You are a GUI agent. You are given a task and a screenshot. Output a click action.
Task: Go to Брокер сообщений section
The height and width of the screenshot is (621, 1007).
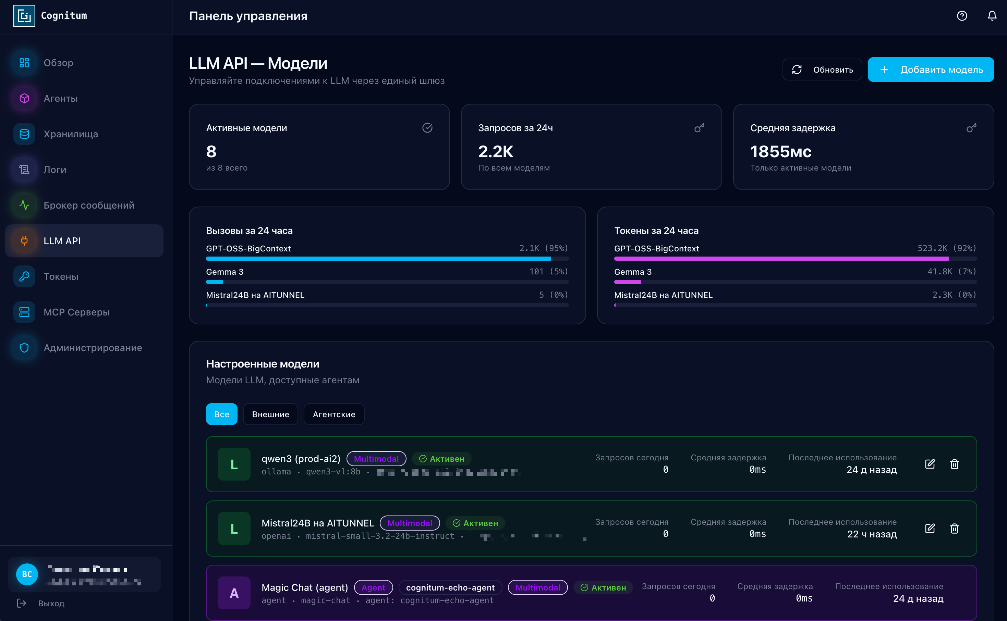pyautogui.click(x=89, y=206)
